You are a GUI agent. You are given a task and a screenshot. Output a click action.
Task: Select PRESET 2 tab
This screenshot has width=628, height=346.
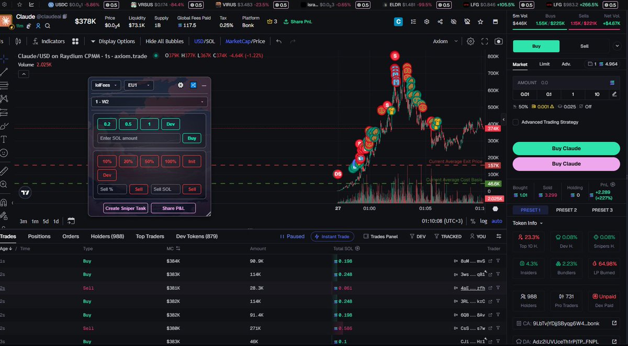coord(566,210)
